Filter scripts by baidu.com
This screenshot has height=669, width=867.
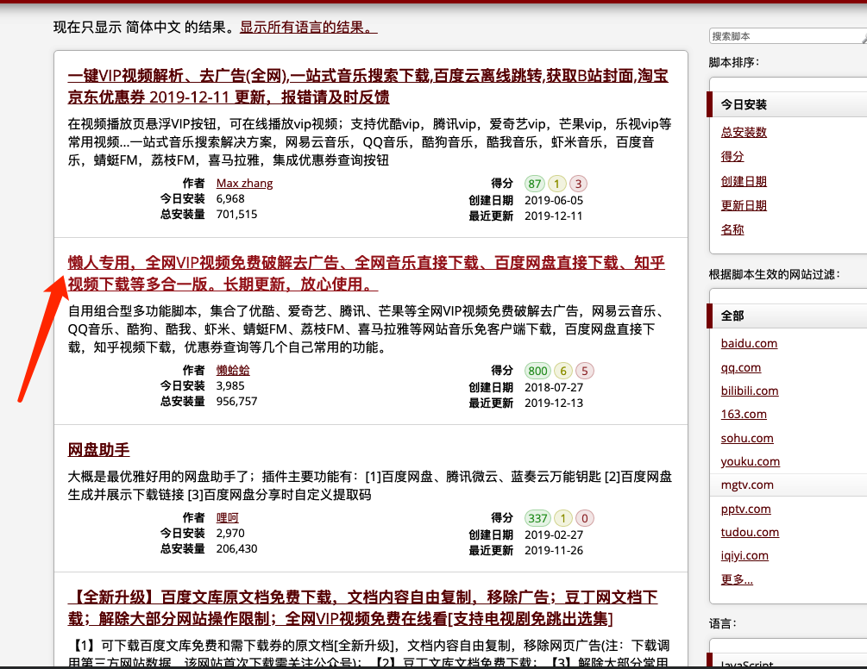(749, 344)
